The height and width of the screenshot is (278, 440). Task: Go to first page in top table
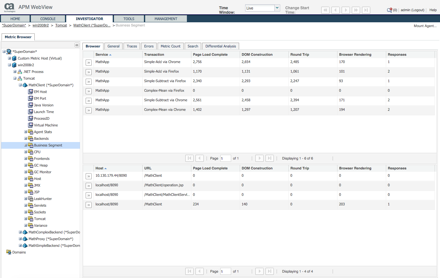(x=189, y=158)
